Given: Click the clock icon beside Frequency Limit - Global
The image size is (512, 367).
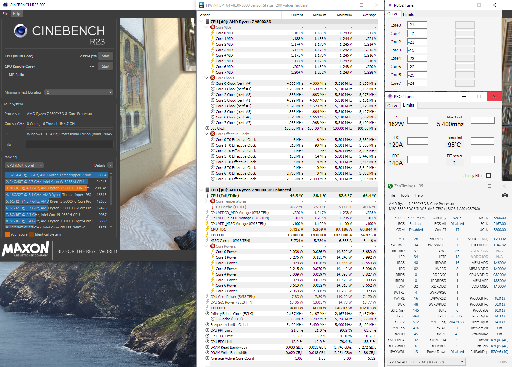Looking at the screenshot, I should pyautogui.click(x=207, y=325).
